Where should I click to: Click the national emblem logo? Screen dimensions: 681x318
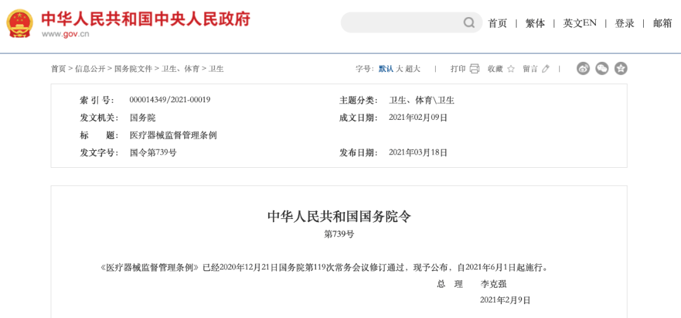tap(20, 23)
